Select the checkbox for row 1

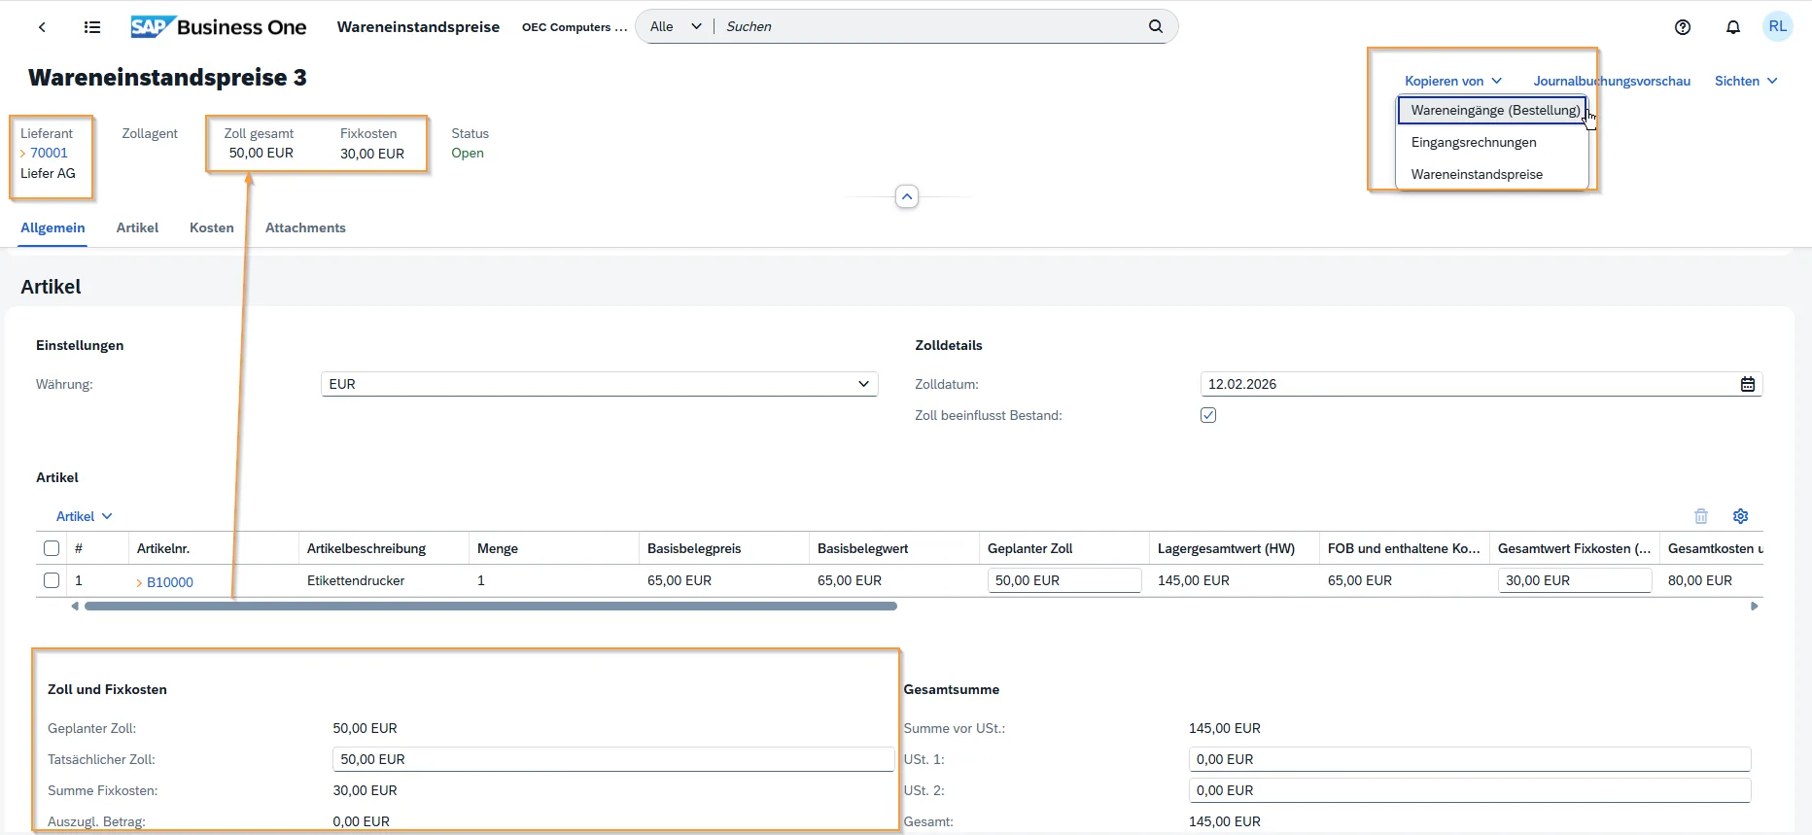tap(52, 580)
